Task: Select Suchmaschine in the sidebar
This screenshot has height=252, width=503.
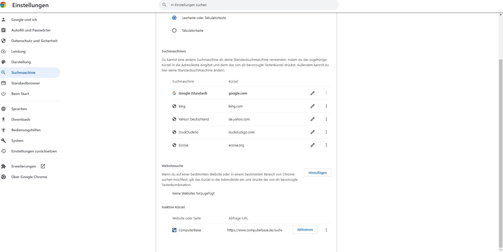Action: [x=30, y=73]
